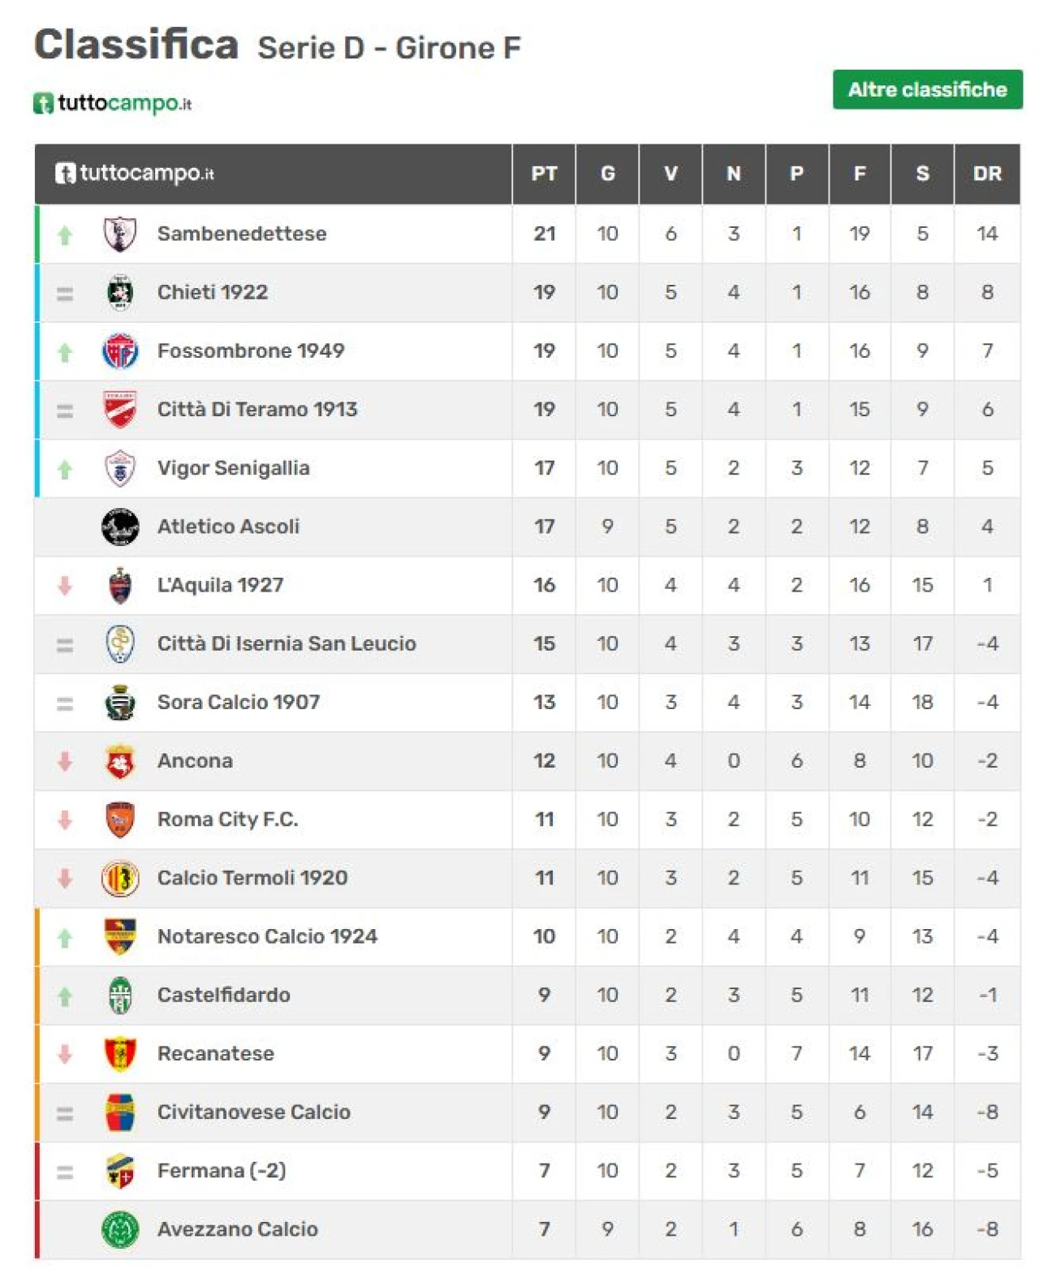The image size is (1039, 1282).
Task: Open the Recanatese team logo
Action: 120,1054
